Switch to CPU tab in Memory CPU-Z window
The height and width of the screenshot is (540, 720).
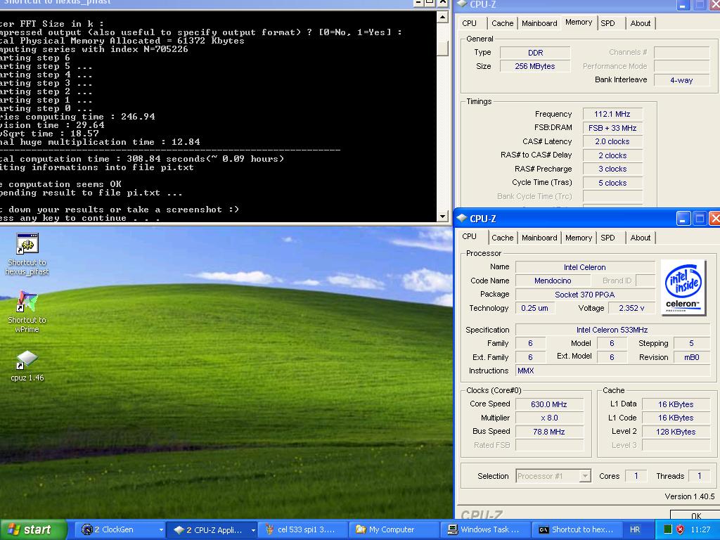(469, 23)
